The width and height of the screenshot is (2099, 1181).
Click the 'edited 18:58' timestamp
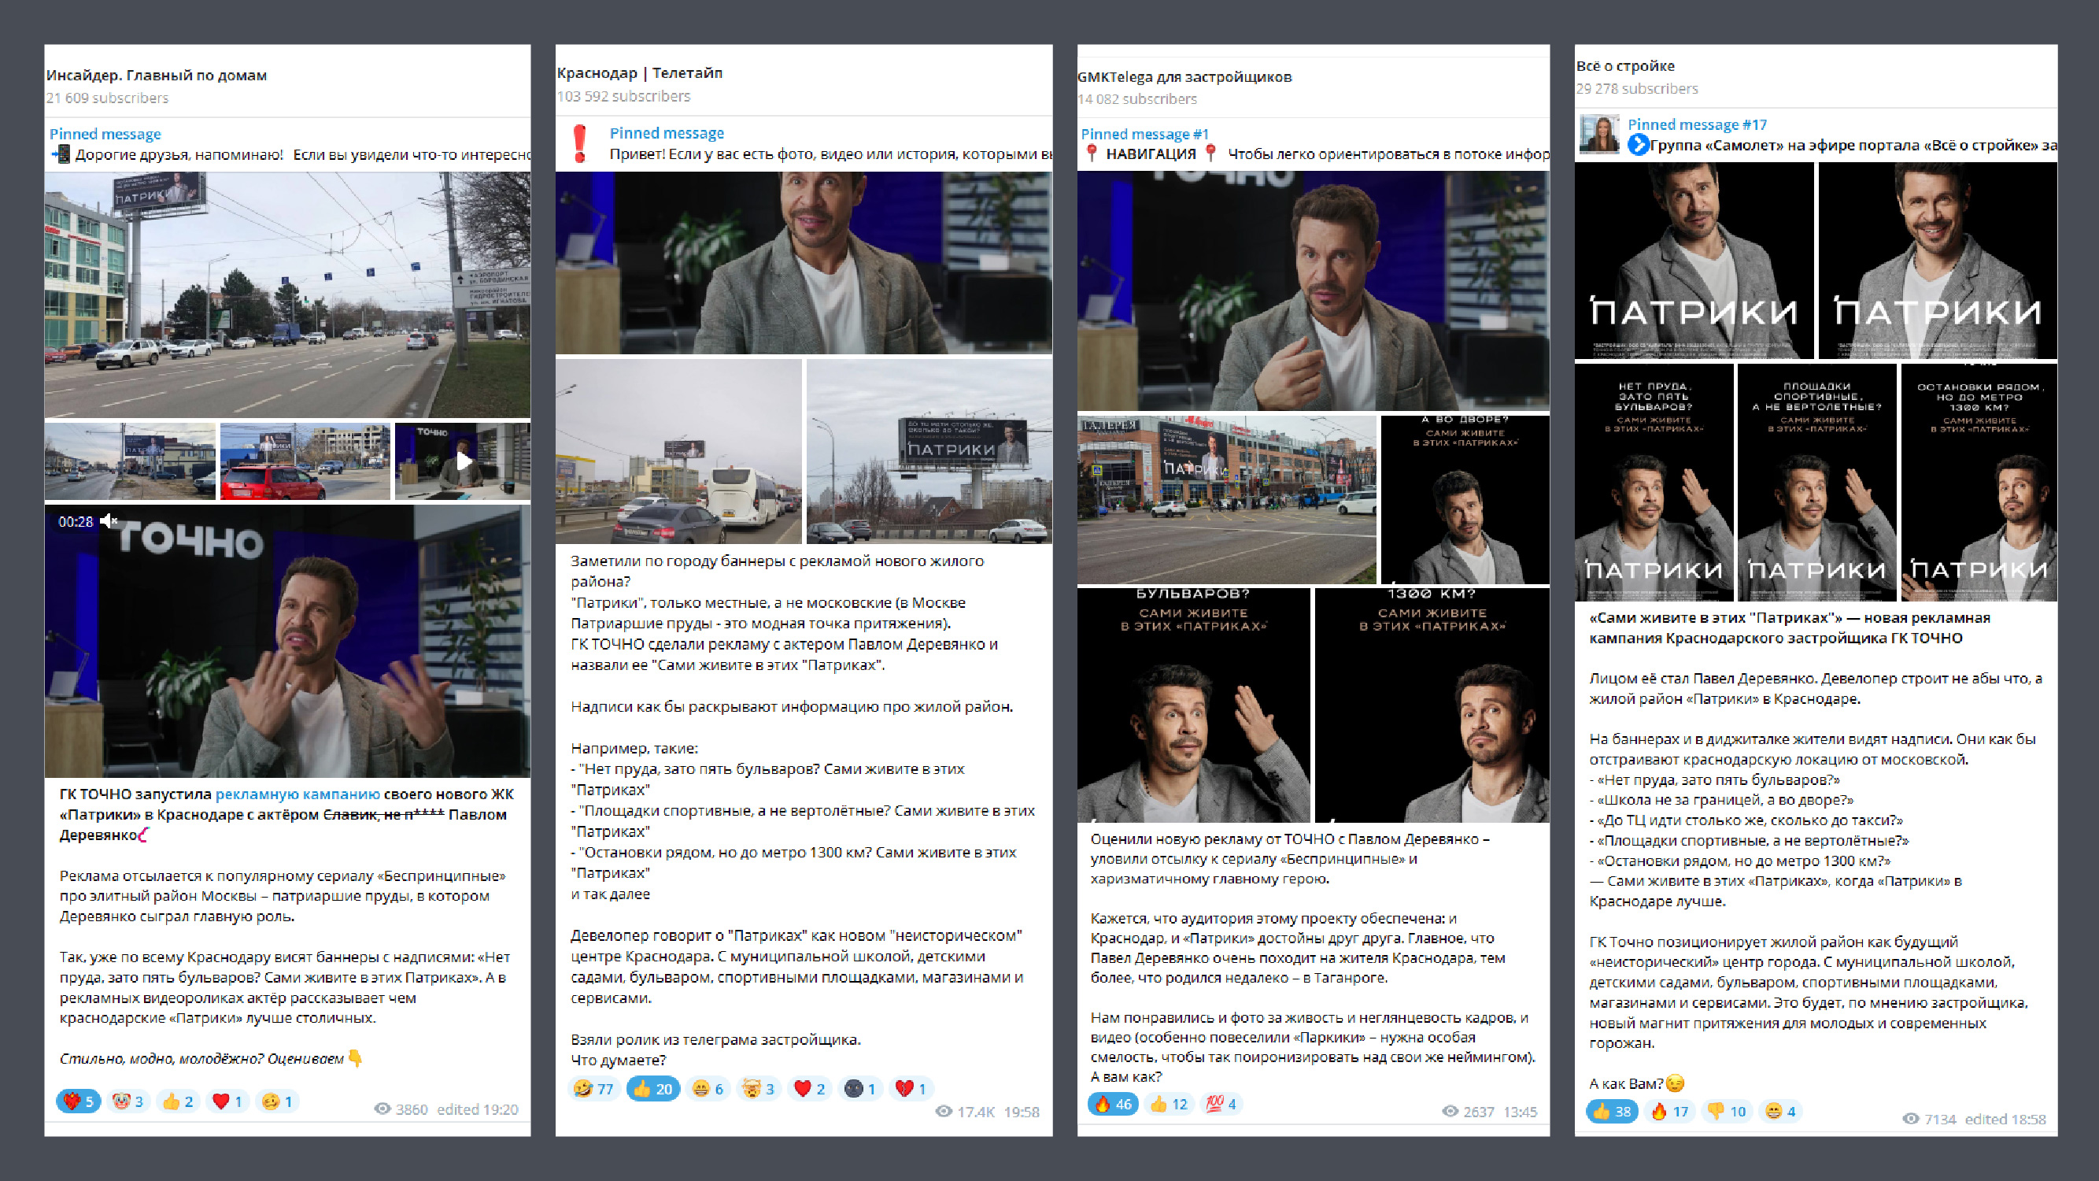click(2005, 1118)
